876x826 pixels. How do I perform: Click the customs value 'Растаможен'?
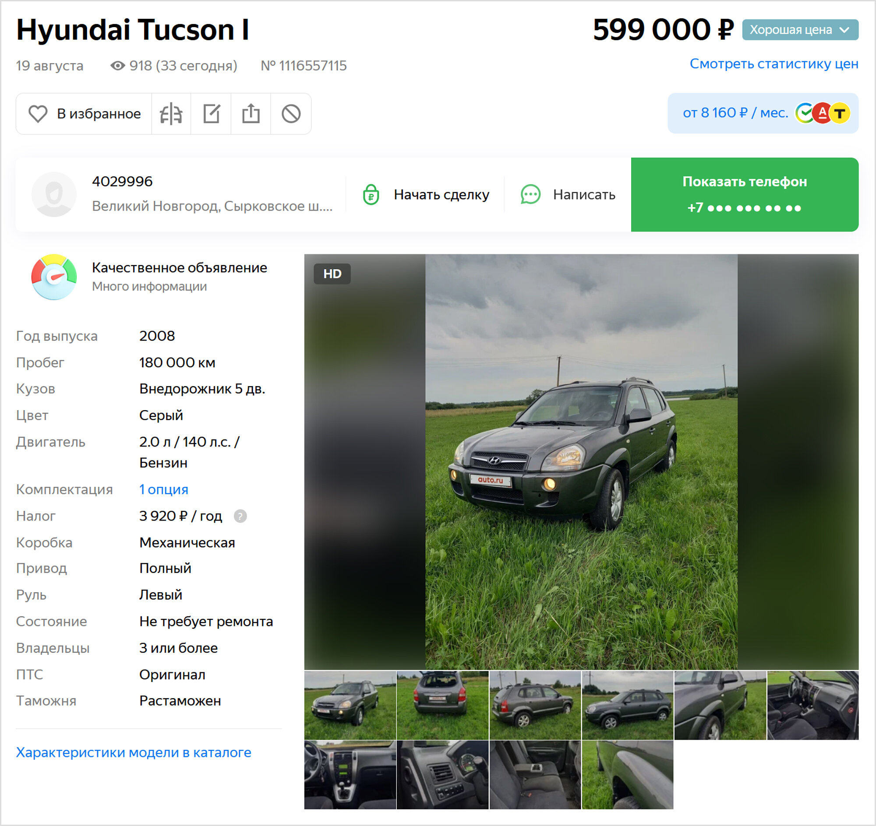point(180,701)
